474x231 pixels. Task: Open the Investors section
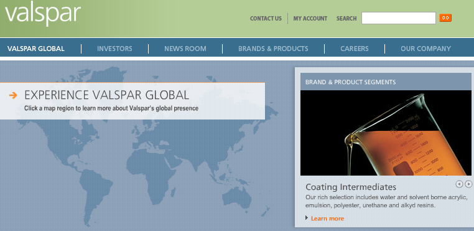114,49
